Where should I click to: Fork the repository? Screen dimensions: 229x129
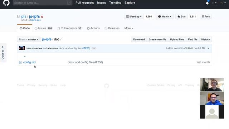(206, 16)
